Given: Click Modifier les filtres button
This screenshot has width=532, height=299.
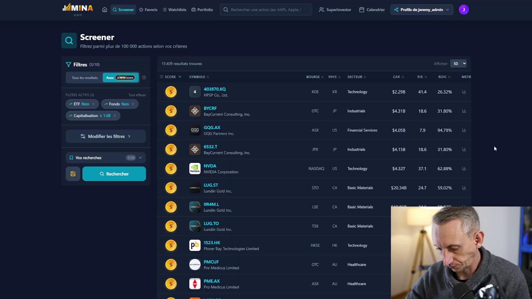Looking at the screenshot, I should [x=106, y=136].
